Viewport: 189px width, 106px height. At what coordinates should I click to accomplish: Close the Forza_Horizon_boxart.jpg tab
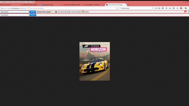(125, 5)
